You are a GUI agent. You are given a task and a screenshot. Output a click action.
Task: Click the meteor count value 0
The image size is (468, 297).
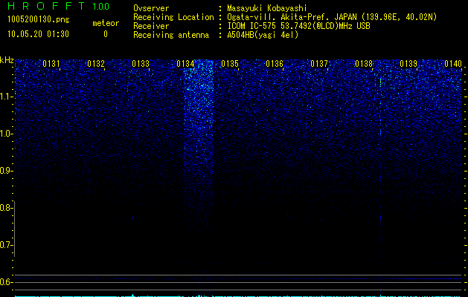106,34
